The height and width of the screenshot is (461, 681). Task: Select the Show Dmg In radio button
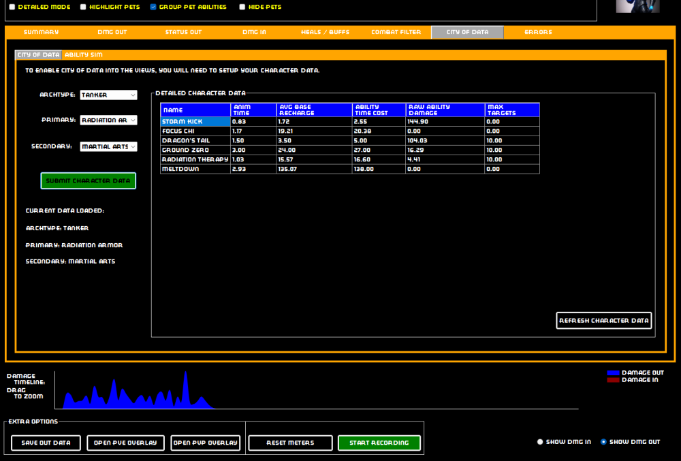(x=540, y=442)
